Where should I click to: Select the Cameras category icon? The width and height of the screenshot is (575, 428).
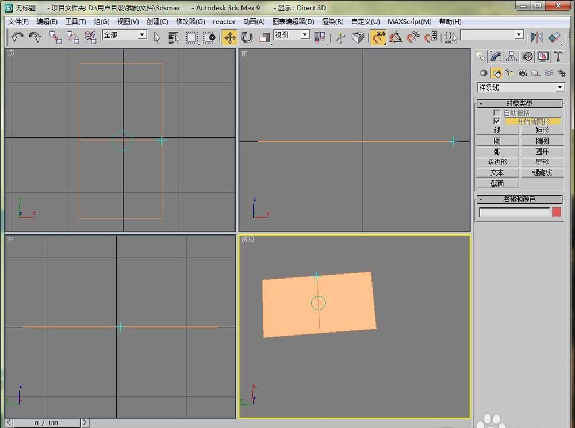(523, 73)
